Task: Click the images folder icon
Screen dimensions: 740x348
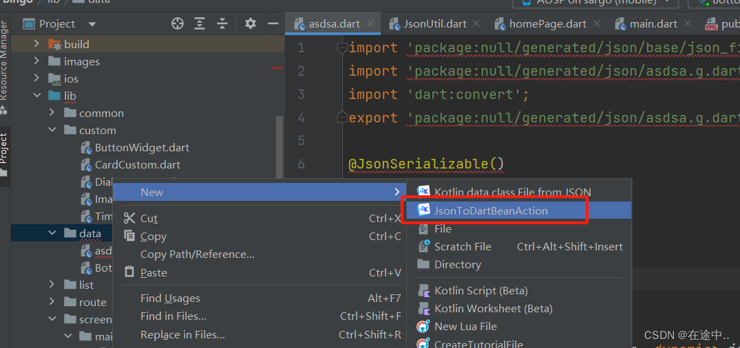Action: tap(55, 61)
